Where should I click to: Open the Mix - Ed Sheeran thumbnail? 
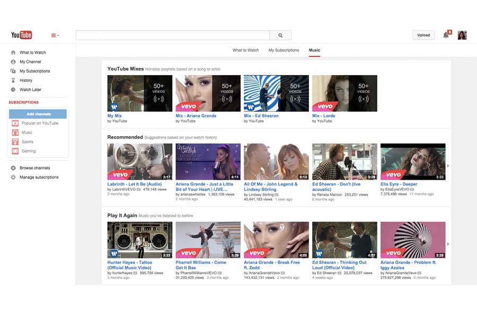coord(276,93)
